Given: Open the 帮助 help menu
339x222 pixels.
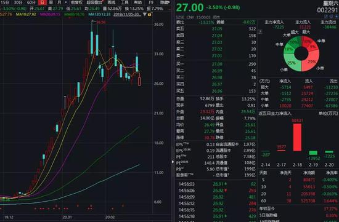Looking at the screenshot, I should click(137, 2).
